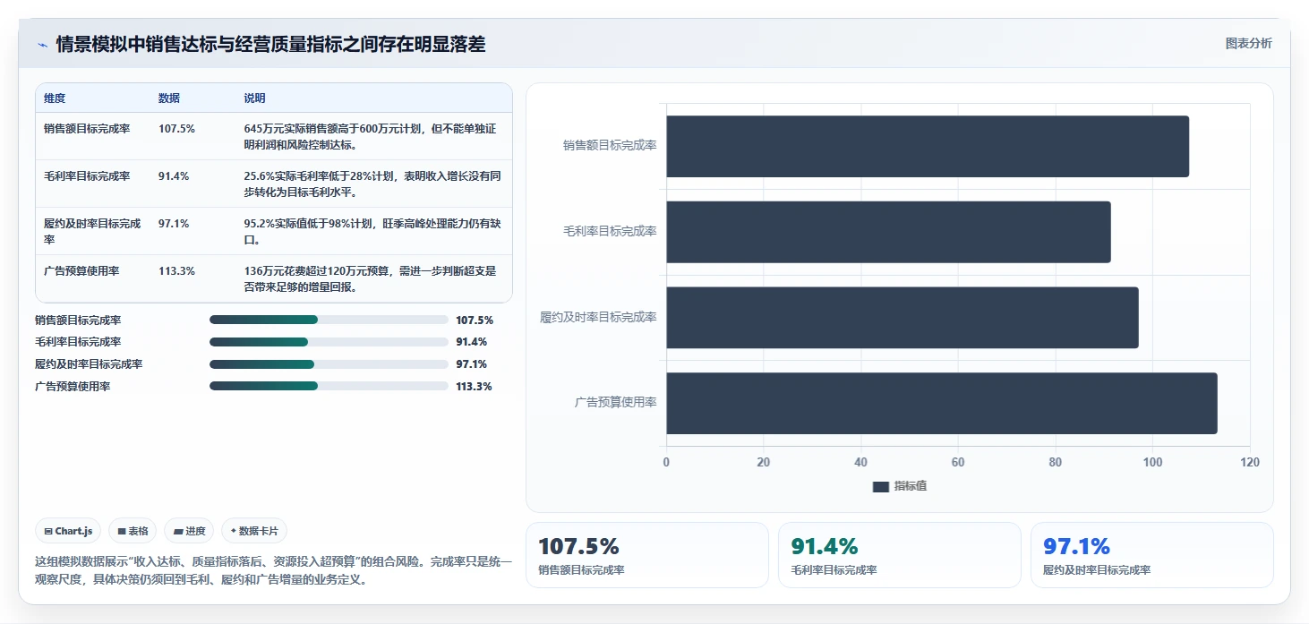1309x624 pixels.
Task: Click table cell 广告预算使用率
Action: tap(81, 271)
